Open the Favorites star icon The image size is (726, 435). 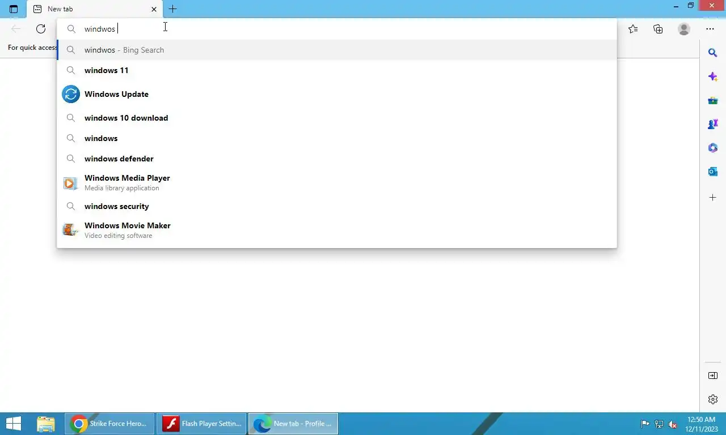pos(633,29)
